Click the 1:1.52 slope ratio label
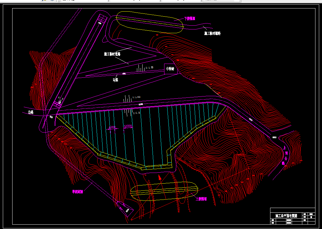The width and height of the screenshot is (322, 229). (x=136, y=97)
